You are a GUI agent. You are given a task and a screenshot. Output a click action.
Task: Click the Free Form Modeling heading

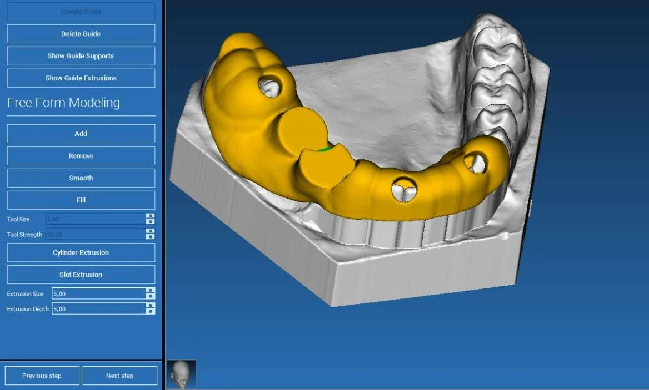tap(63, 103)
